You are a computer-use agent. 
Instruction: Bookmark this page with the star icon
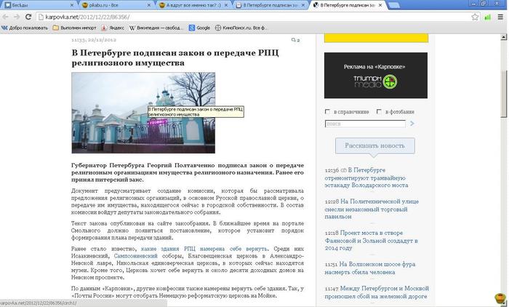(475, 17)
